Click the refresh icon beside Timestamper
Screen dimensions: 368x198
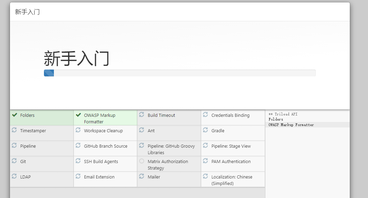pos(14,130)
